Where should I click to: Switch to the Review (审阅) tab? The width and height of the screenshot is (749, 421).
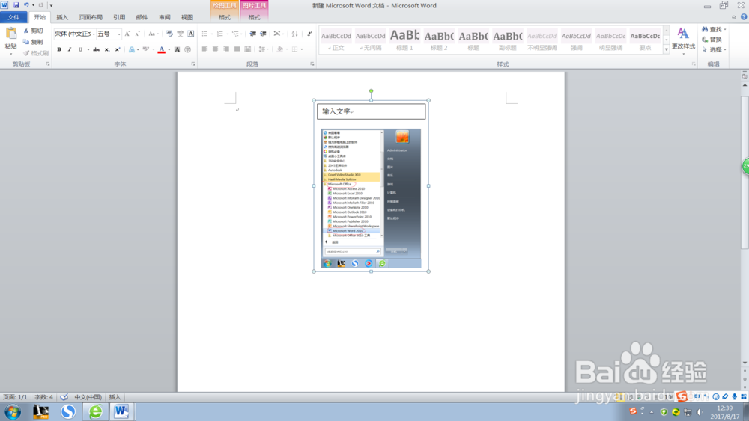pyautogui.click(x=164, y=17)
